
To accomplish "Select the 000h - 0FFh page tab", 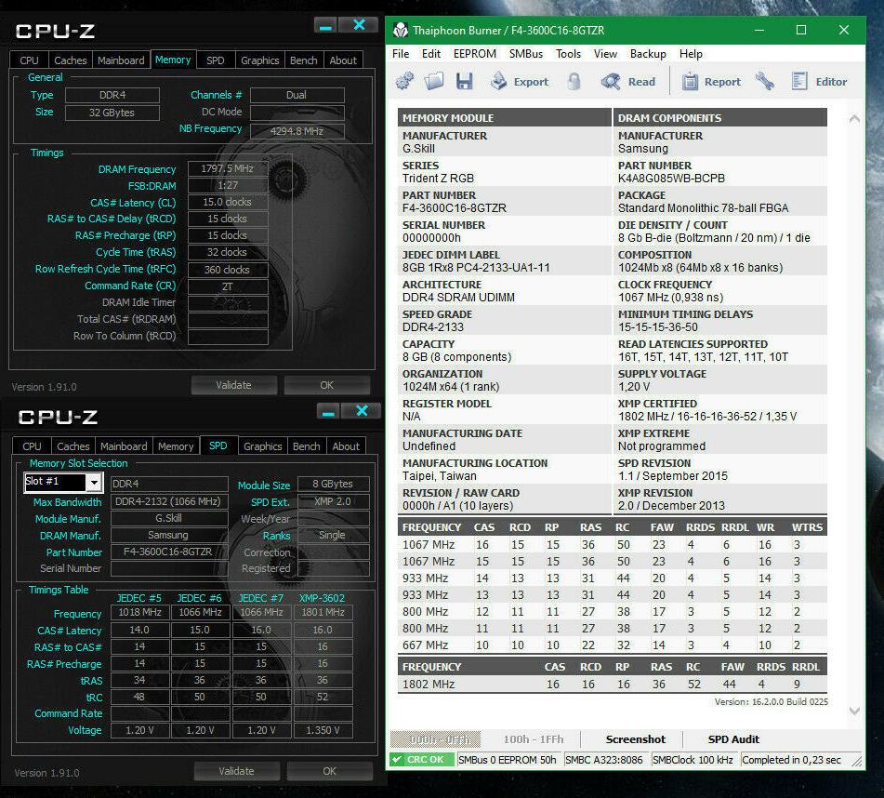I will pos(435,738).
